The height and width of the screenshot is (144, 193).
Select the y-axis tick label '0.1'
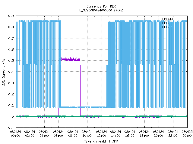coord(11,105)
